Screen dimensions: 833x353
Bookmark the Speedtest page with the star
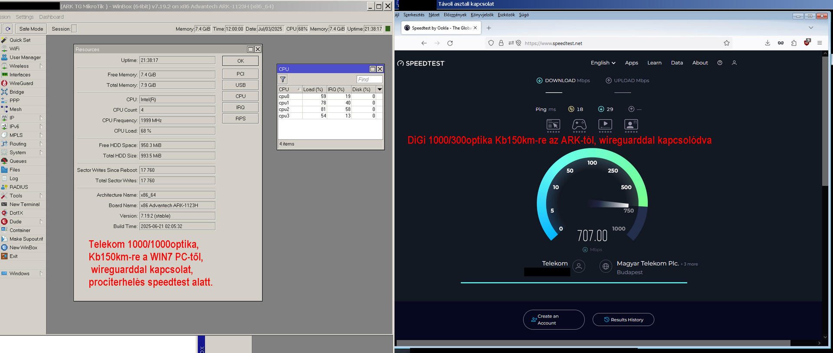727,43
